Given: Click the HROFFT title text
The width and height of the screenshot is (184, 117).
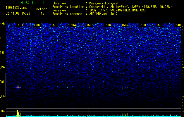Looking at the screenshot, I should click(30, 2).
